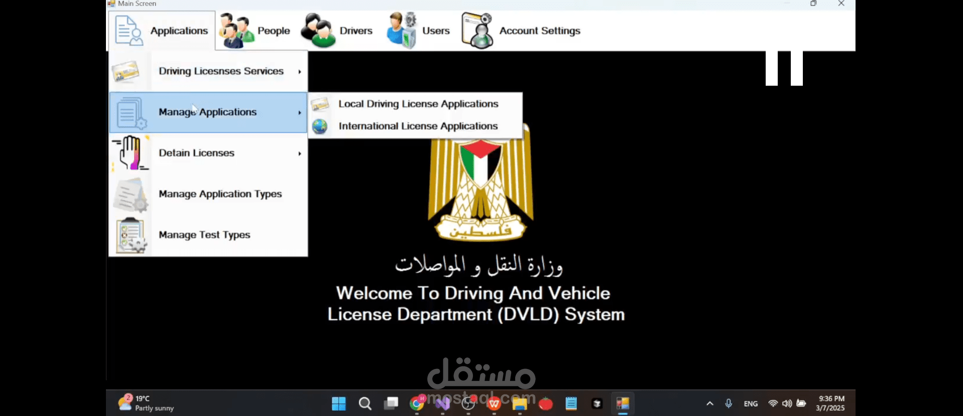Open the Windows Start menu
The width and height of the screenshot is (963, 416).
point(339,403)
